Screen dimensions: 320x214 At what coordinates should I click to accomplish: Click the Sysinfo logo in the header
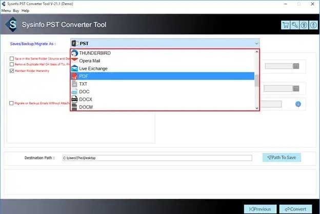pos(12,25)
